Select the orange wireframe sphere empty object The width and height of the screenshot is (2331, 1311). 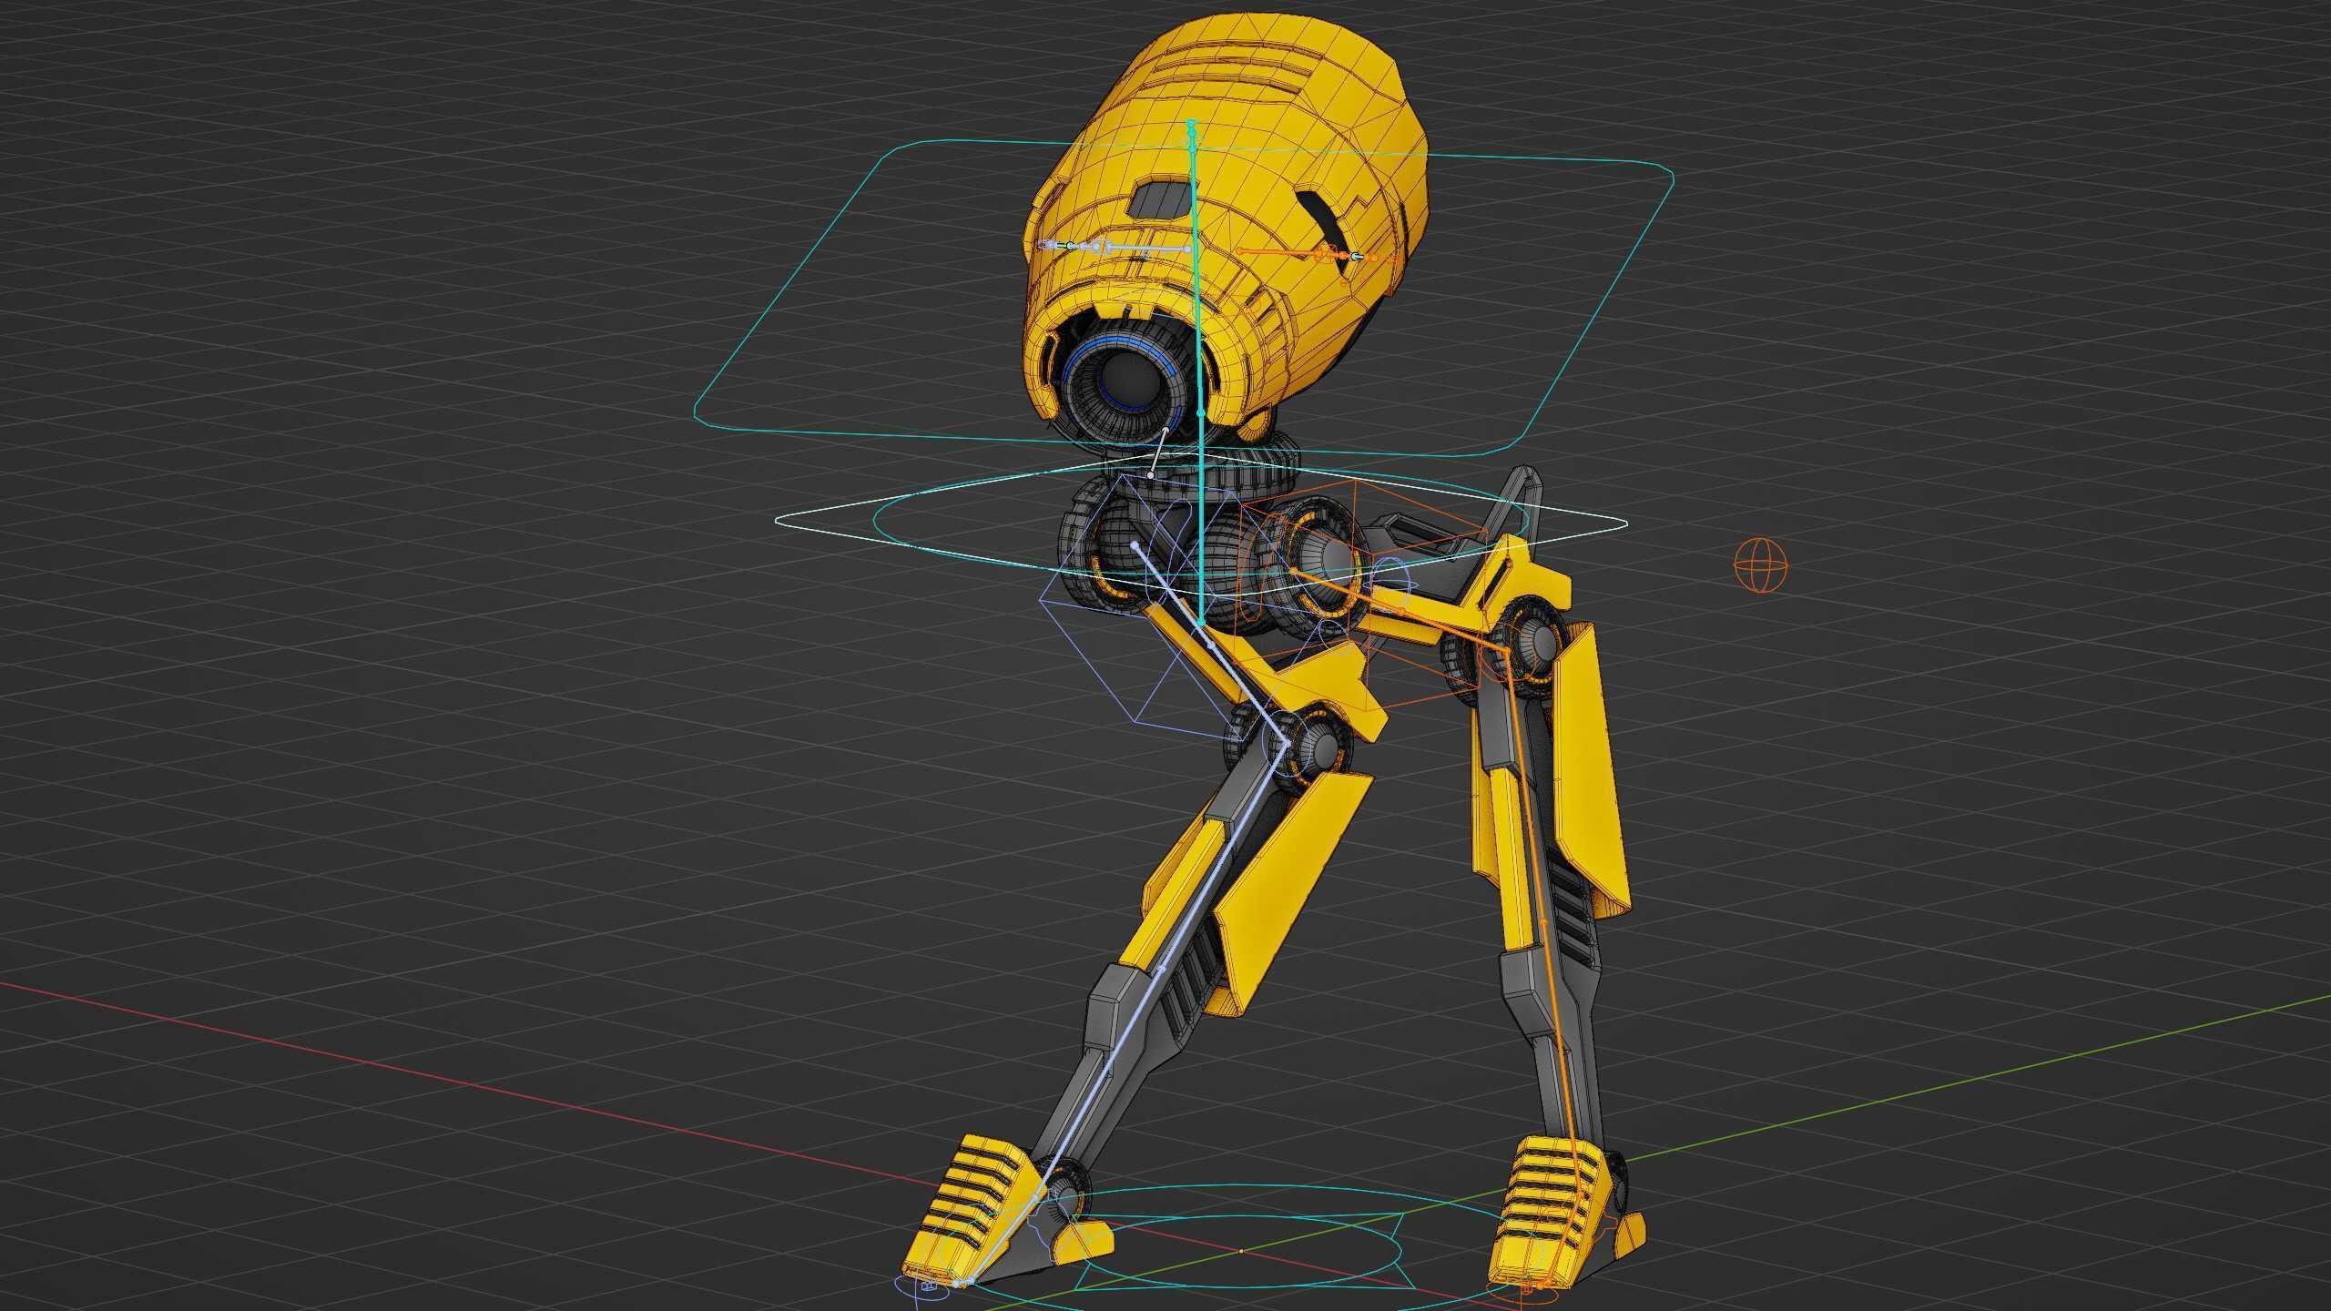(x=1760, y=565)
